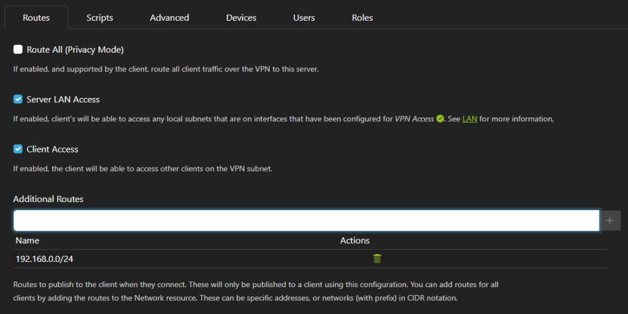Image resolution: width=628 pixels, height=314 pixels.
Task: Click the Name column header
Action: click(x=27, y=241)
